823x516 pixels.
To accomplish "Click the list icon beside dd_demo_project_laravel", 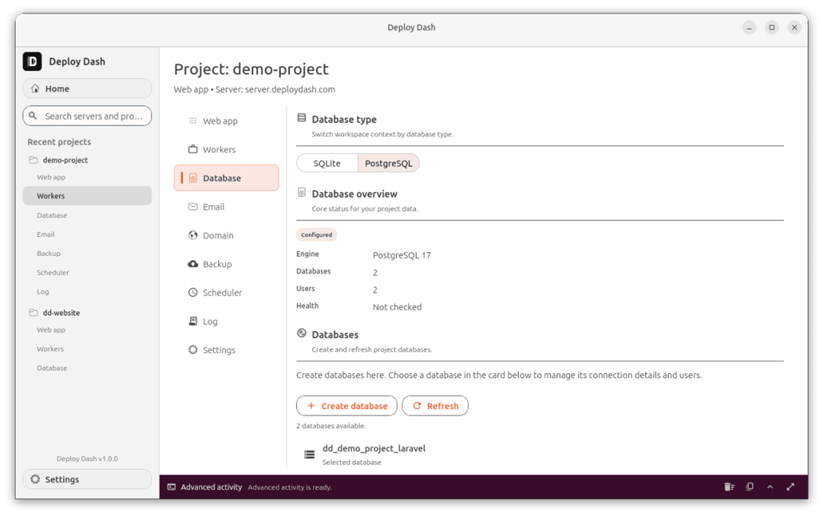I will click(309, 454).
